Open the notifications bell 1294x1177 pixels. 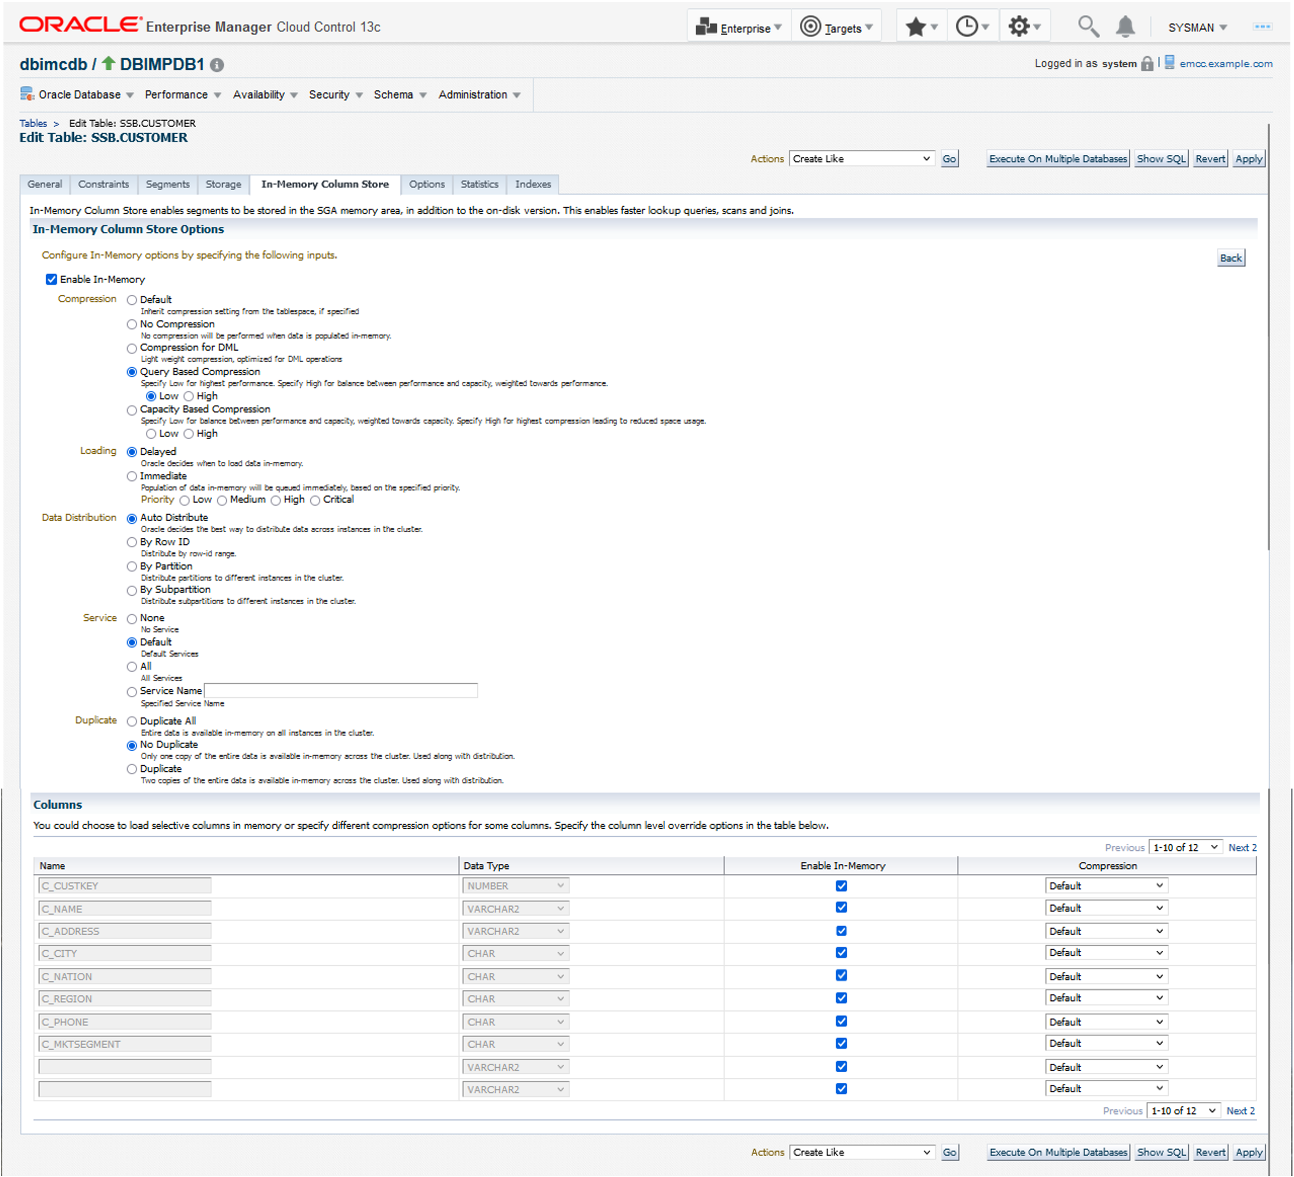coord(1125,27)
